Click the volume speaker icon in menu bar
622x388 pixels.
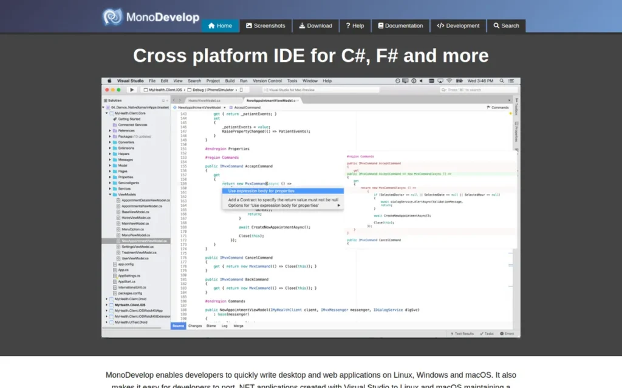(422, 81)
